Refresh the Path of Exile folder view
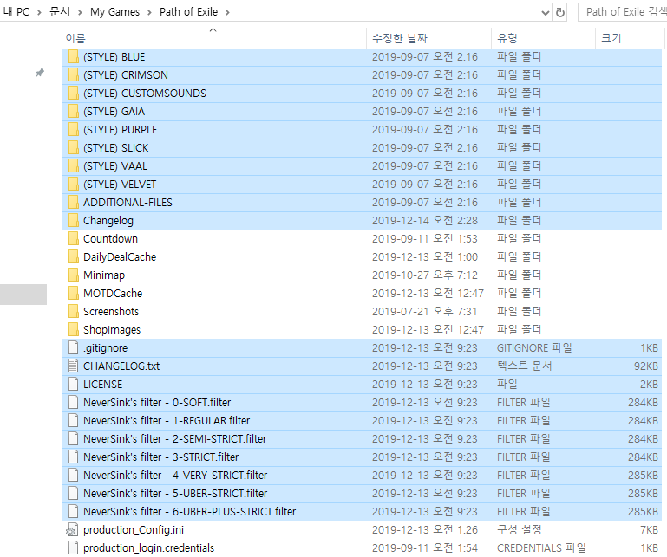The width and height of the screenshot is (667, 557). click(560, 12)
